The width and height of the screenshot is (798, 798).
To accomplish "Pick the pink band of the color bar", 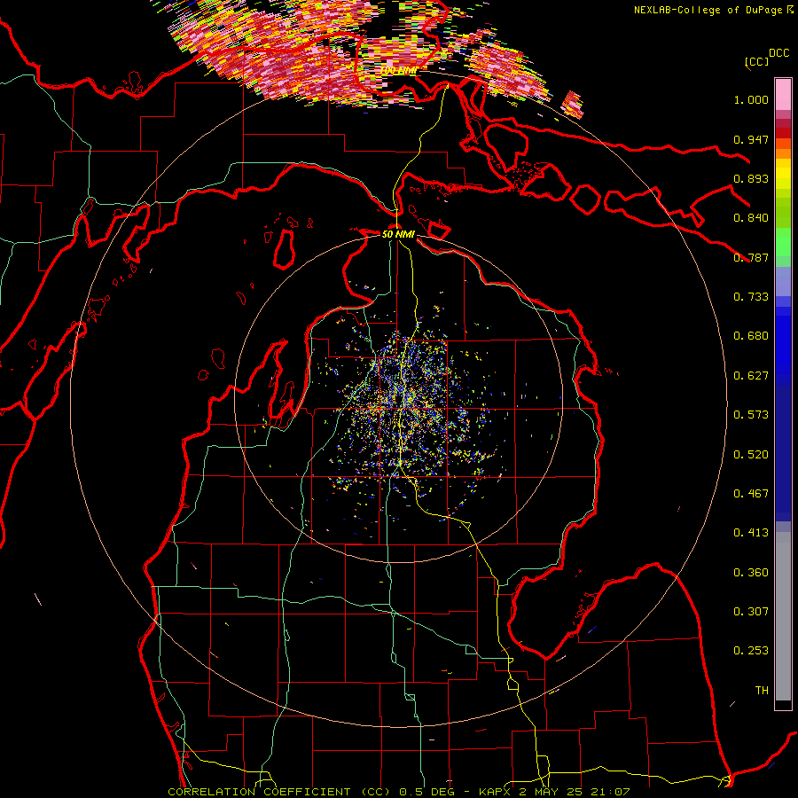I will click(x=783, y=95).
